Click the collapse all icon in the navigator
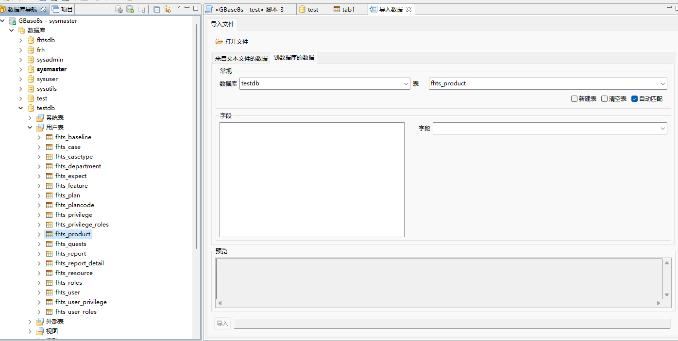 pos(157,9)
